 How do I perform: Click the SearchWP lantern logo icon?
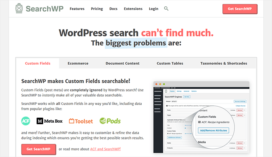point(19,8)
